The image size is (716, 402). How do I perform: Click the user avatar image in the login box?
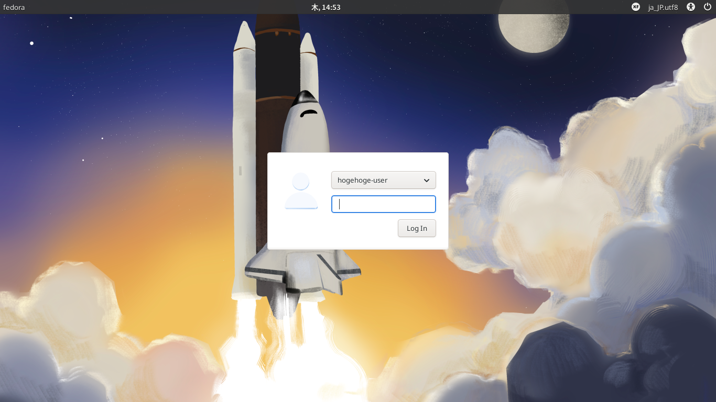[301, 191]
